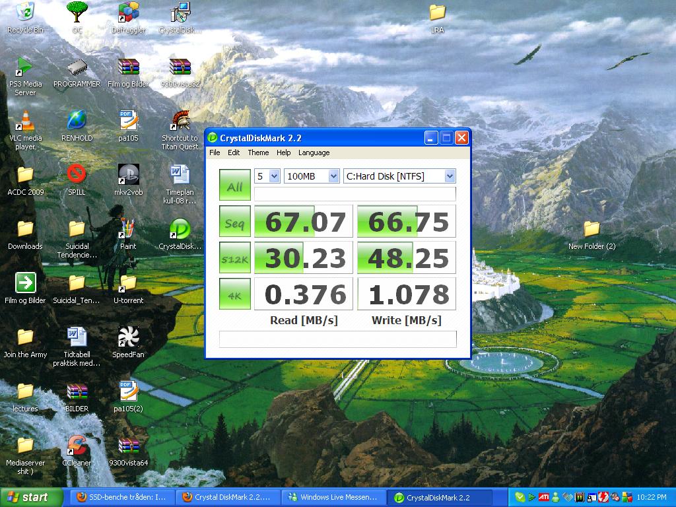Expand the 100MB test size dropdown
This screenshot has width=676, height=507.
tap(333, 176)
